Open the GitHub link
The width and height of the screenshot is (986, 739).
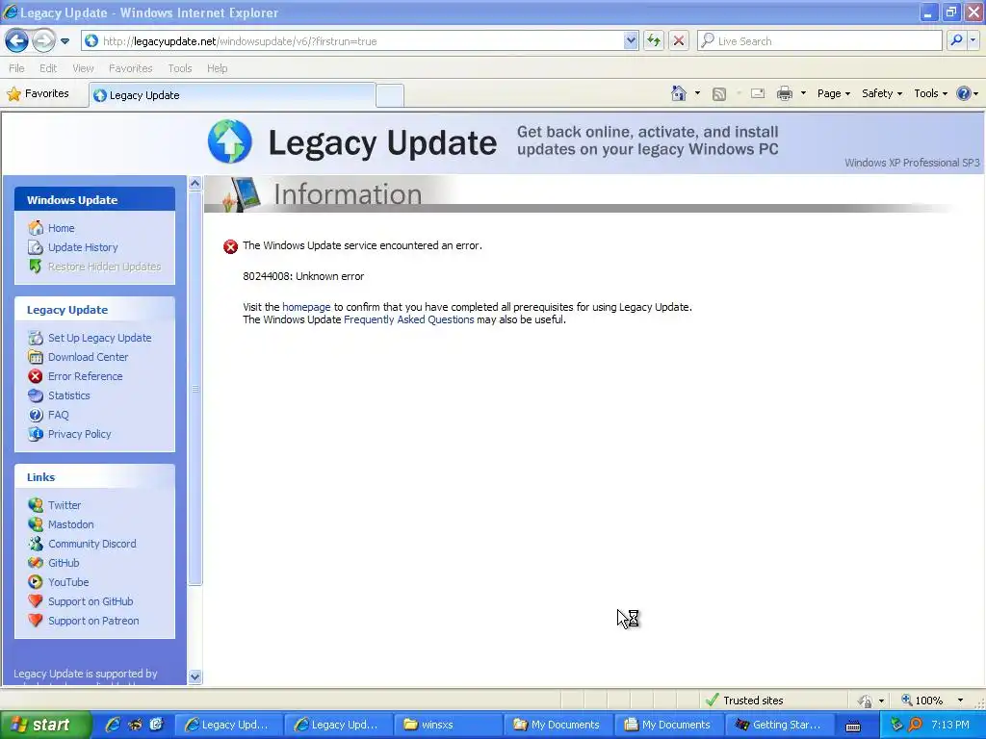(64, 563)
